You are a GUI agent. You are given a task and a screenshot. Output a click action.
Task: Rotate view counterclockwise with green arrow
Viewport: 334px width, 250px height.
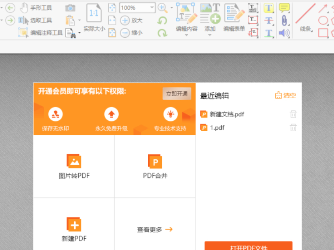[162, 20]
